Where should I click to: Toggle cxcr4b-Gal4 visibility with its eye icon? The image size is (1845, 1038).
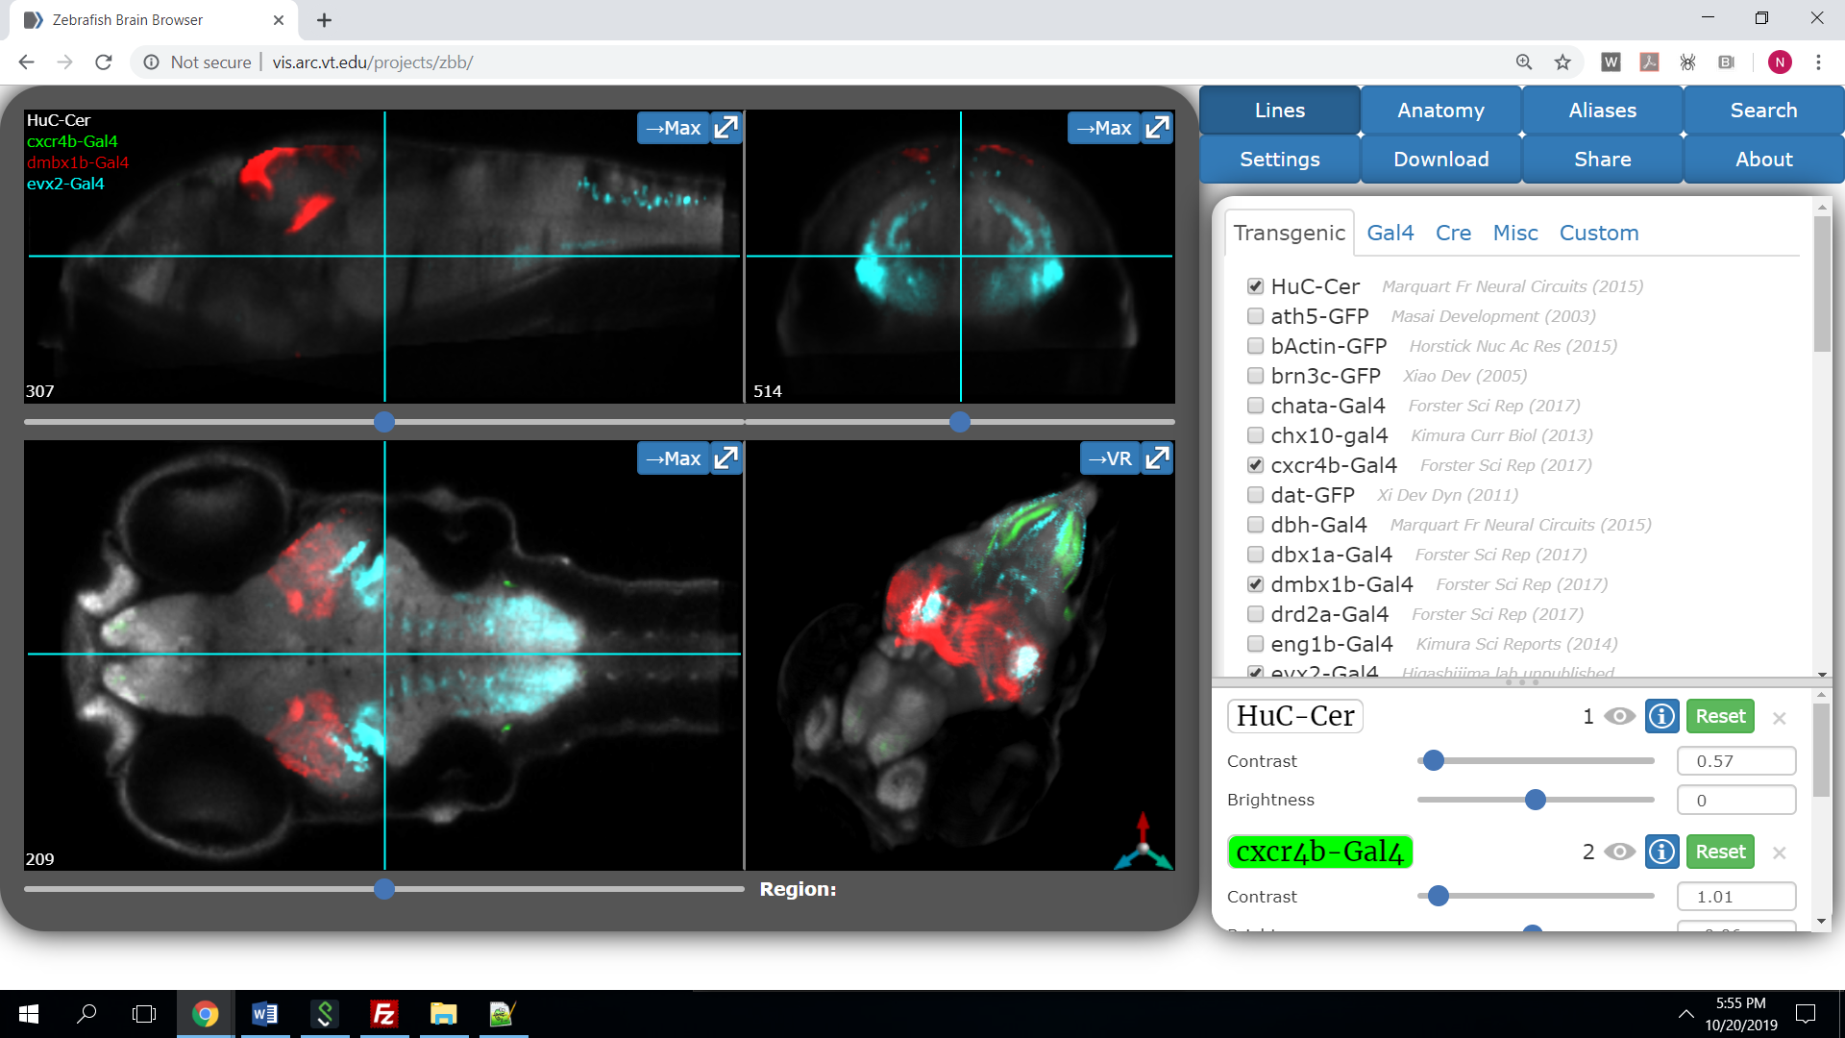tap(1619, 852)
